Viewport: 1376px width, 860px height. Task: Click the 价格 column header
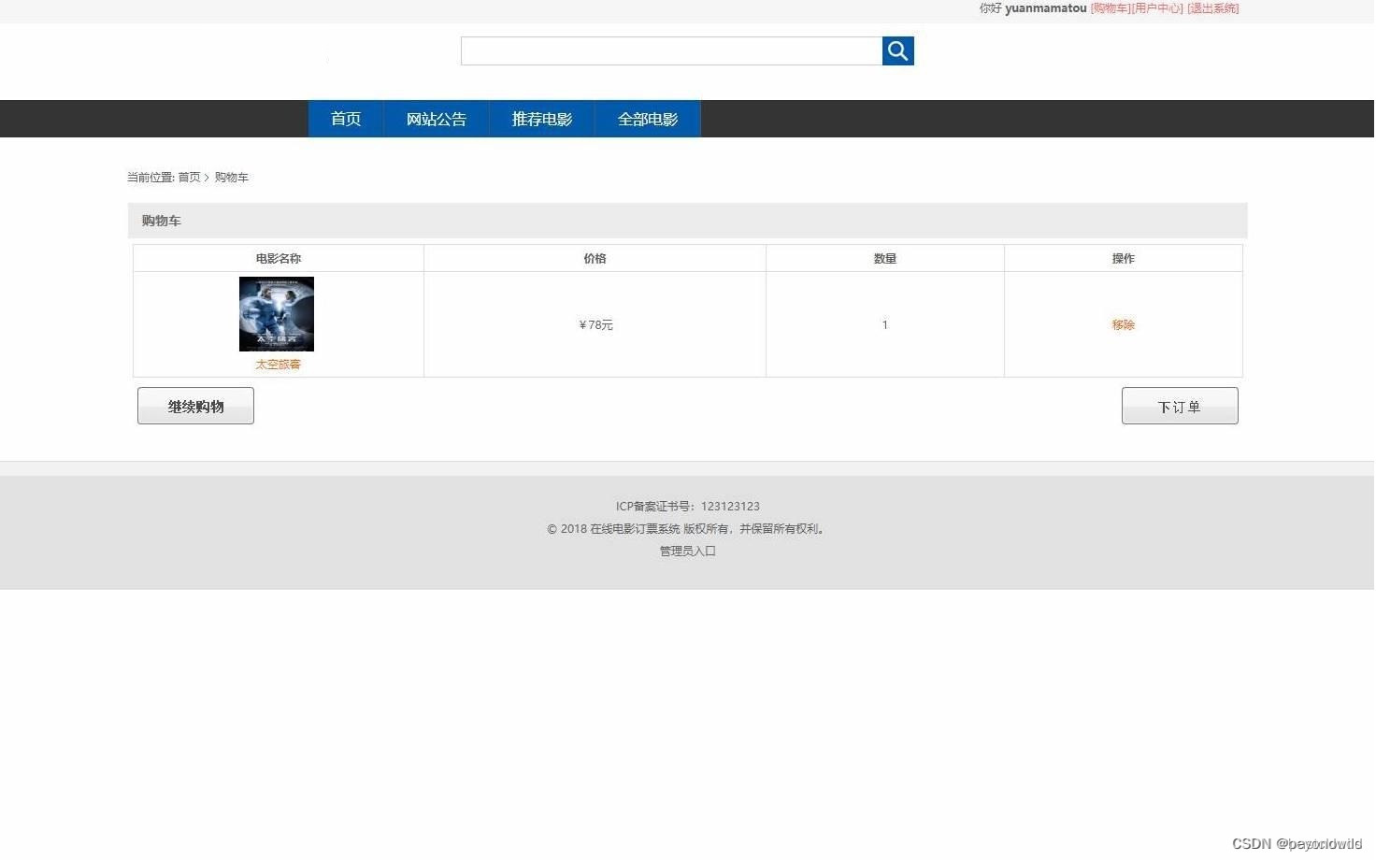point(595,258)
